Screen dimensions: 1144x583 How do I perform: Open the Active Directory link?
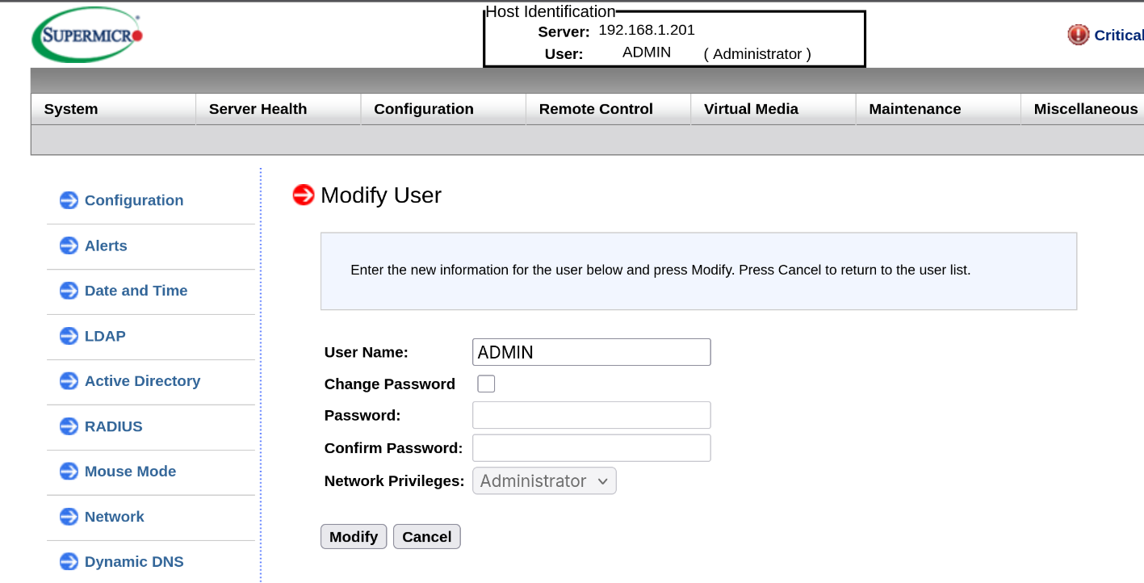click(142, 381)
